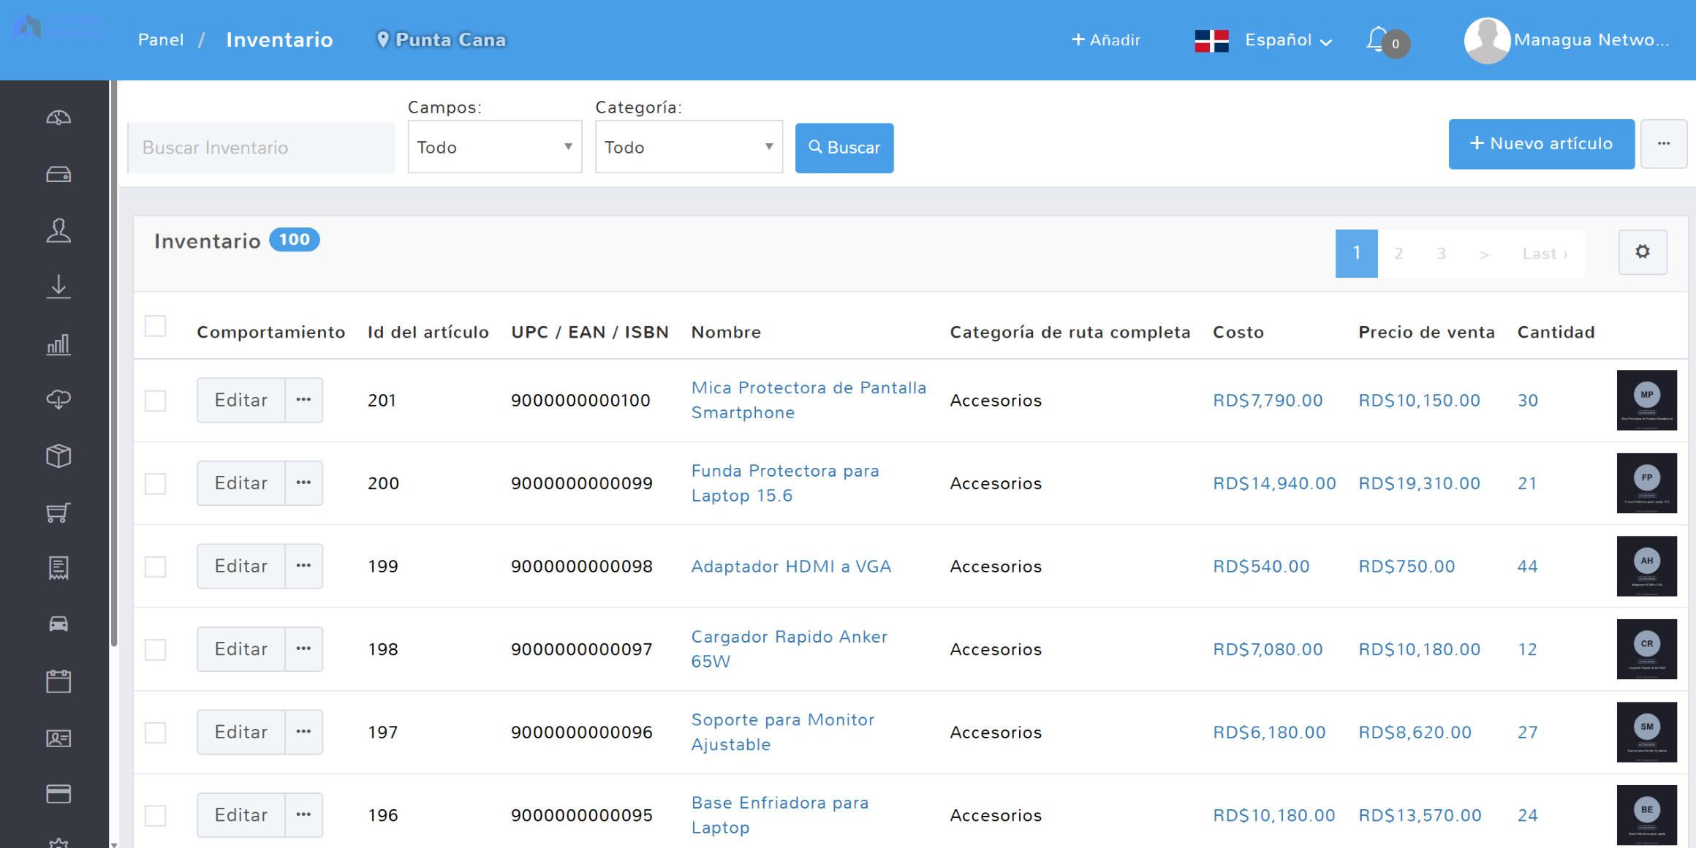Open the Mica Protectora product thumbnail

pos(1646,400)
